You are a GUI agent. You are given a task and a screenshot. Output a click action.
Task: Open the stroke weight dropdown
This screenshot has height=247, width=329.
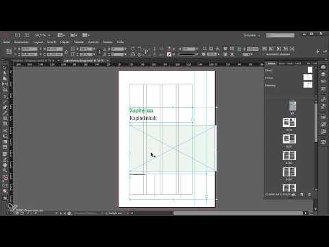[x=197, y=49]
